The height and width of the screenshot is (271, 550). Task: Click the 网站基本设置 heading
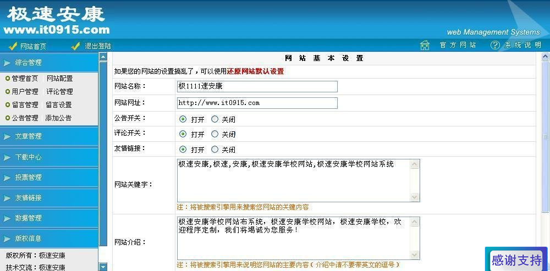point(324,58)
